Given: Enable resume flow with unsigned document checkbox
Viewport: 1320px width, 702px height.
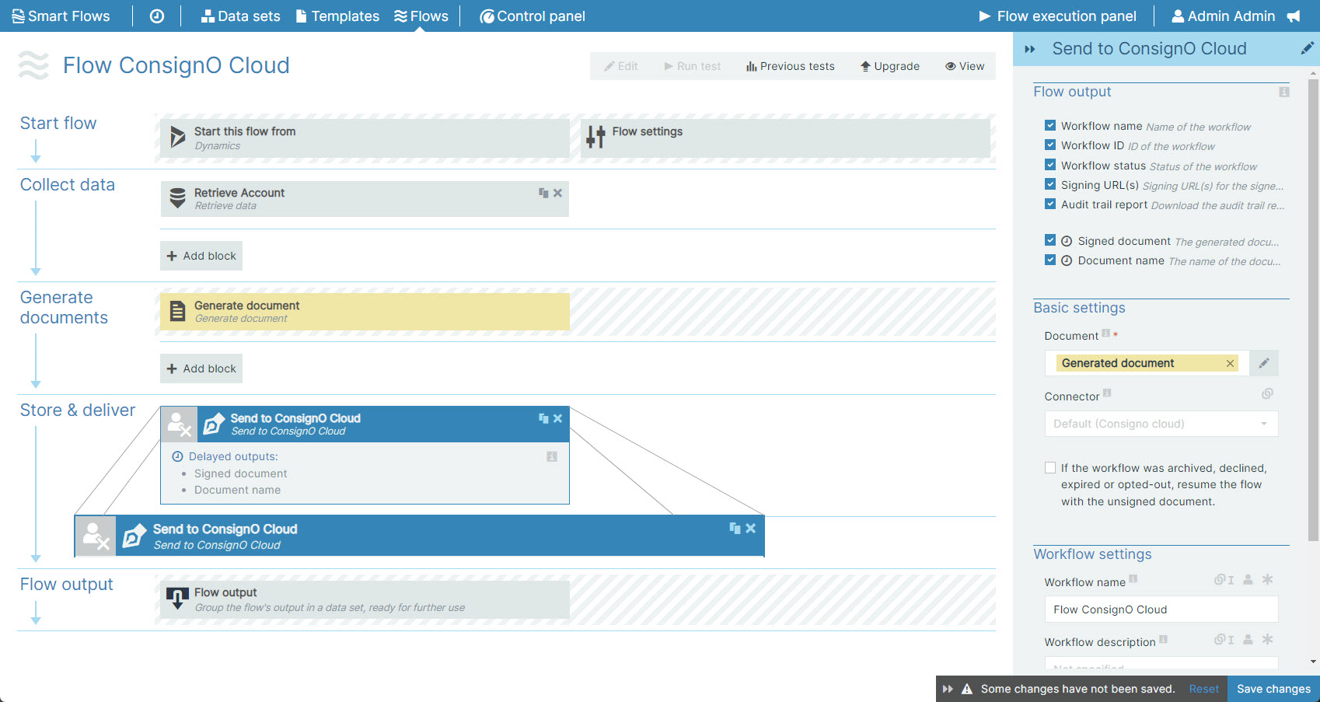Looking at the screenshot, I should point(1050,467).
